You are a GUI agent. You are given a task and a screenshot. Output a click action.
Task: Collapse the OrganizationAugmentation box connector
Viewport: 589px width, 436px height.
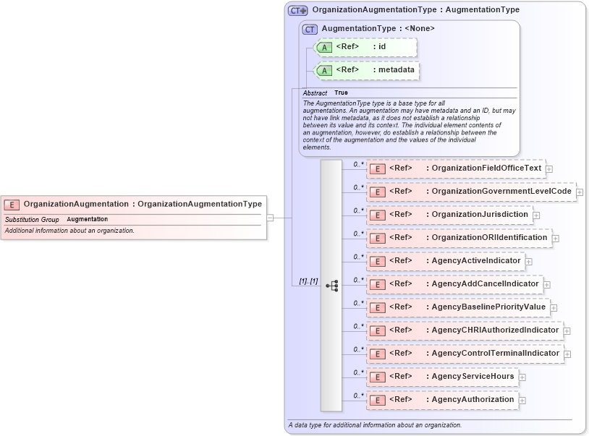pos(271,217)
